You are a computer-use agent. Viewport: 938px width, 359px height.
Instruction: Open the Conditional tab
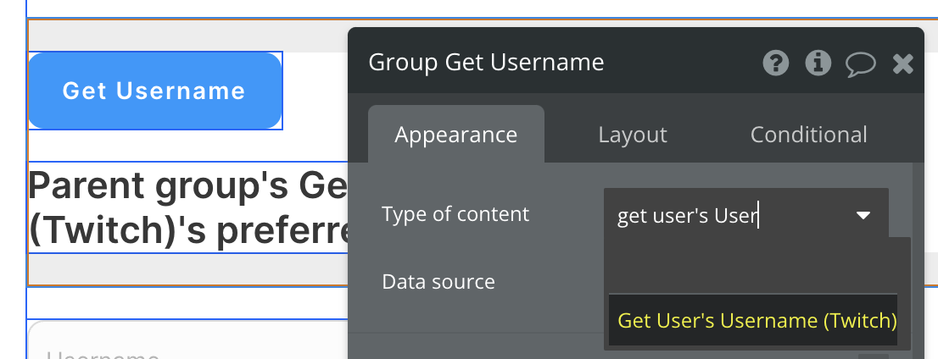(x=808, y=135)
